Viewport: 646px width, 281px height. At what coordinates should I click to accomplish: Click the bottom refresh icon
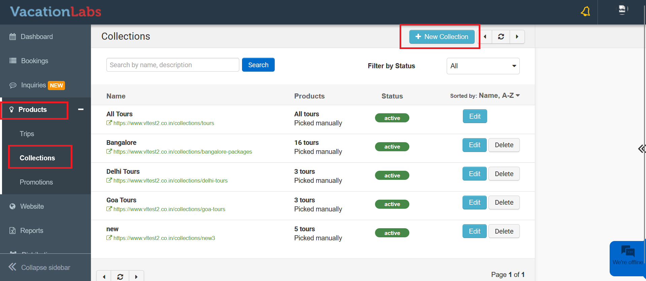(120, 277)
